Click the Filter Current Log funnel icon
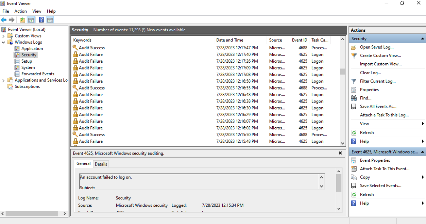This screenshot has height=224, width=426. 354,81
